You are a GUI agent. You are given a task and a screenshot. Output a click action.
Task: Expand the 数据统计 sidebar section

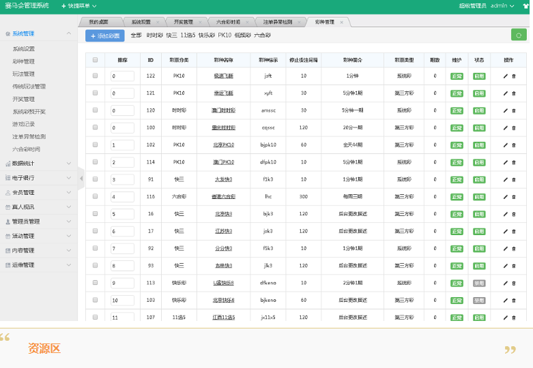click(x=39, y=164)
